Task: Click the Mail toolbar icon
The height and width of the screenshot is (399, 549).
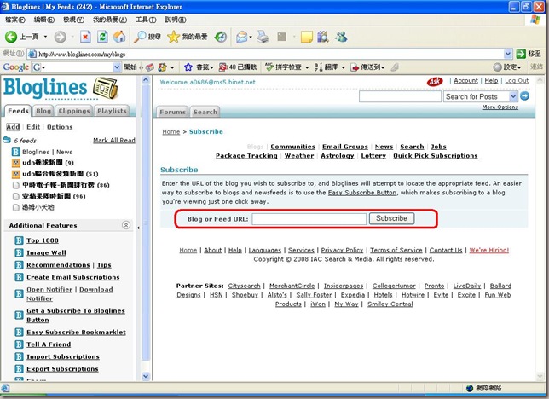Action: point(242,38)
